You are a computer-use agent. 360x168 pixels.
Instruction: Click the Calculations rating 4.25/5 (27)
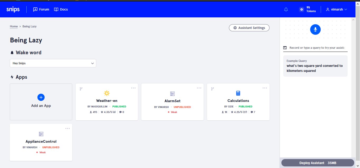239,112
